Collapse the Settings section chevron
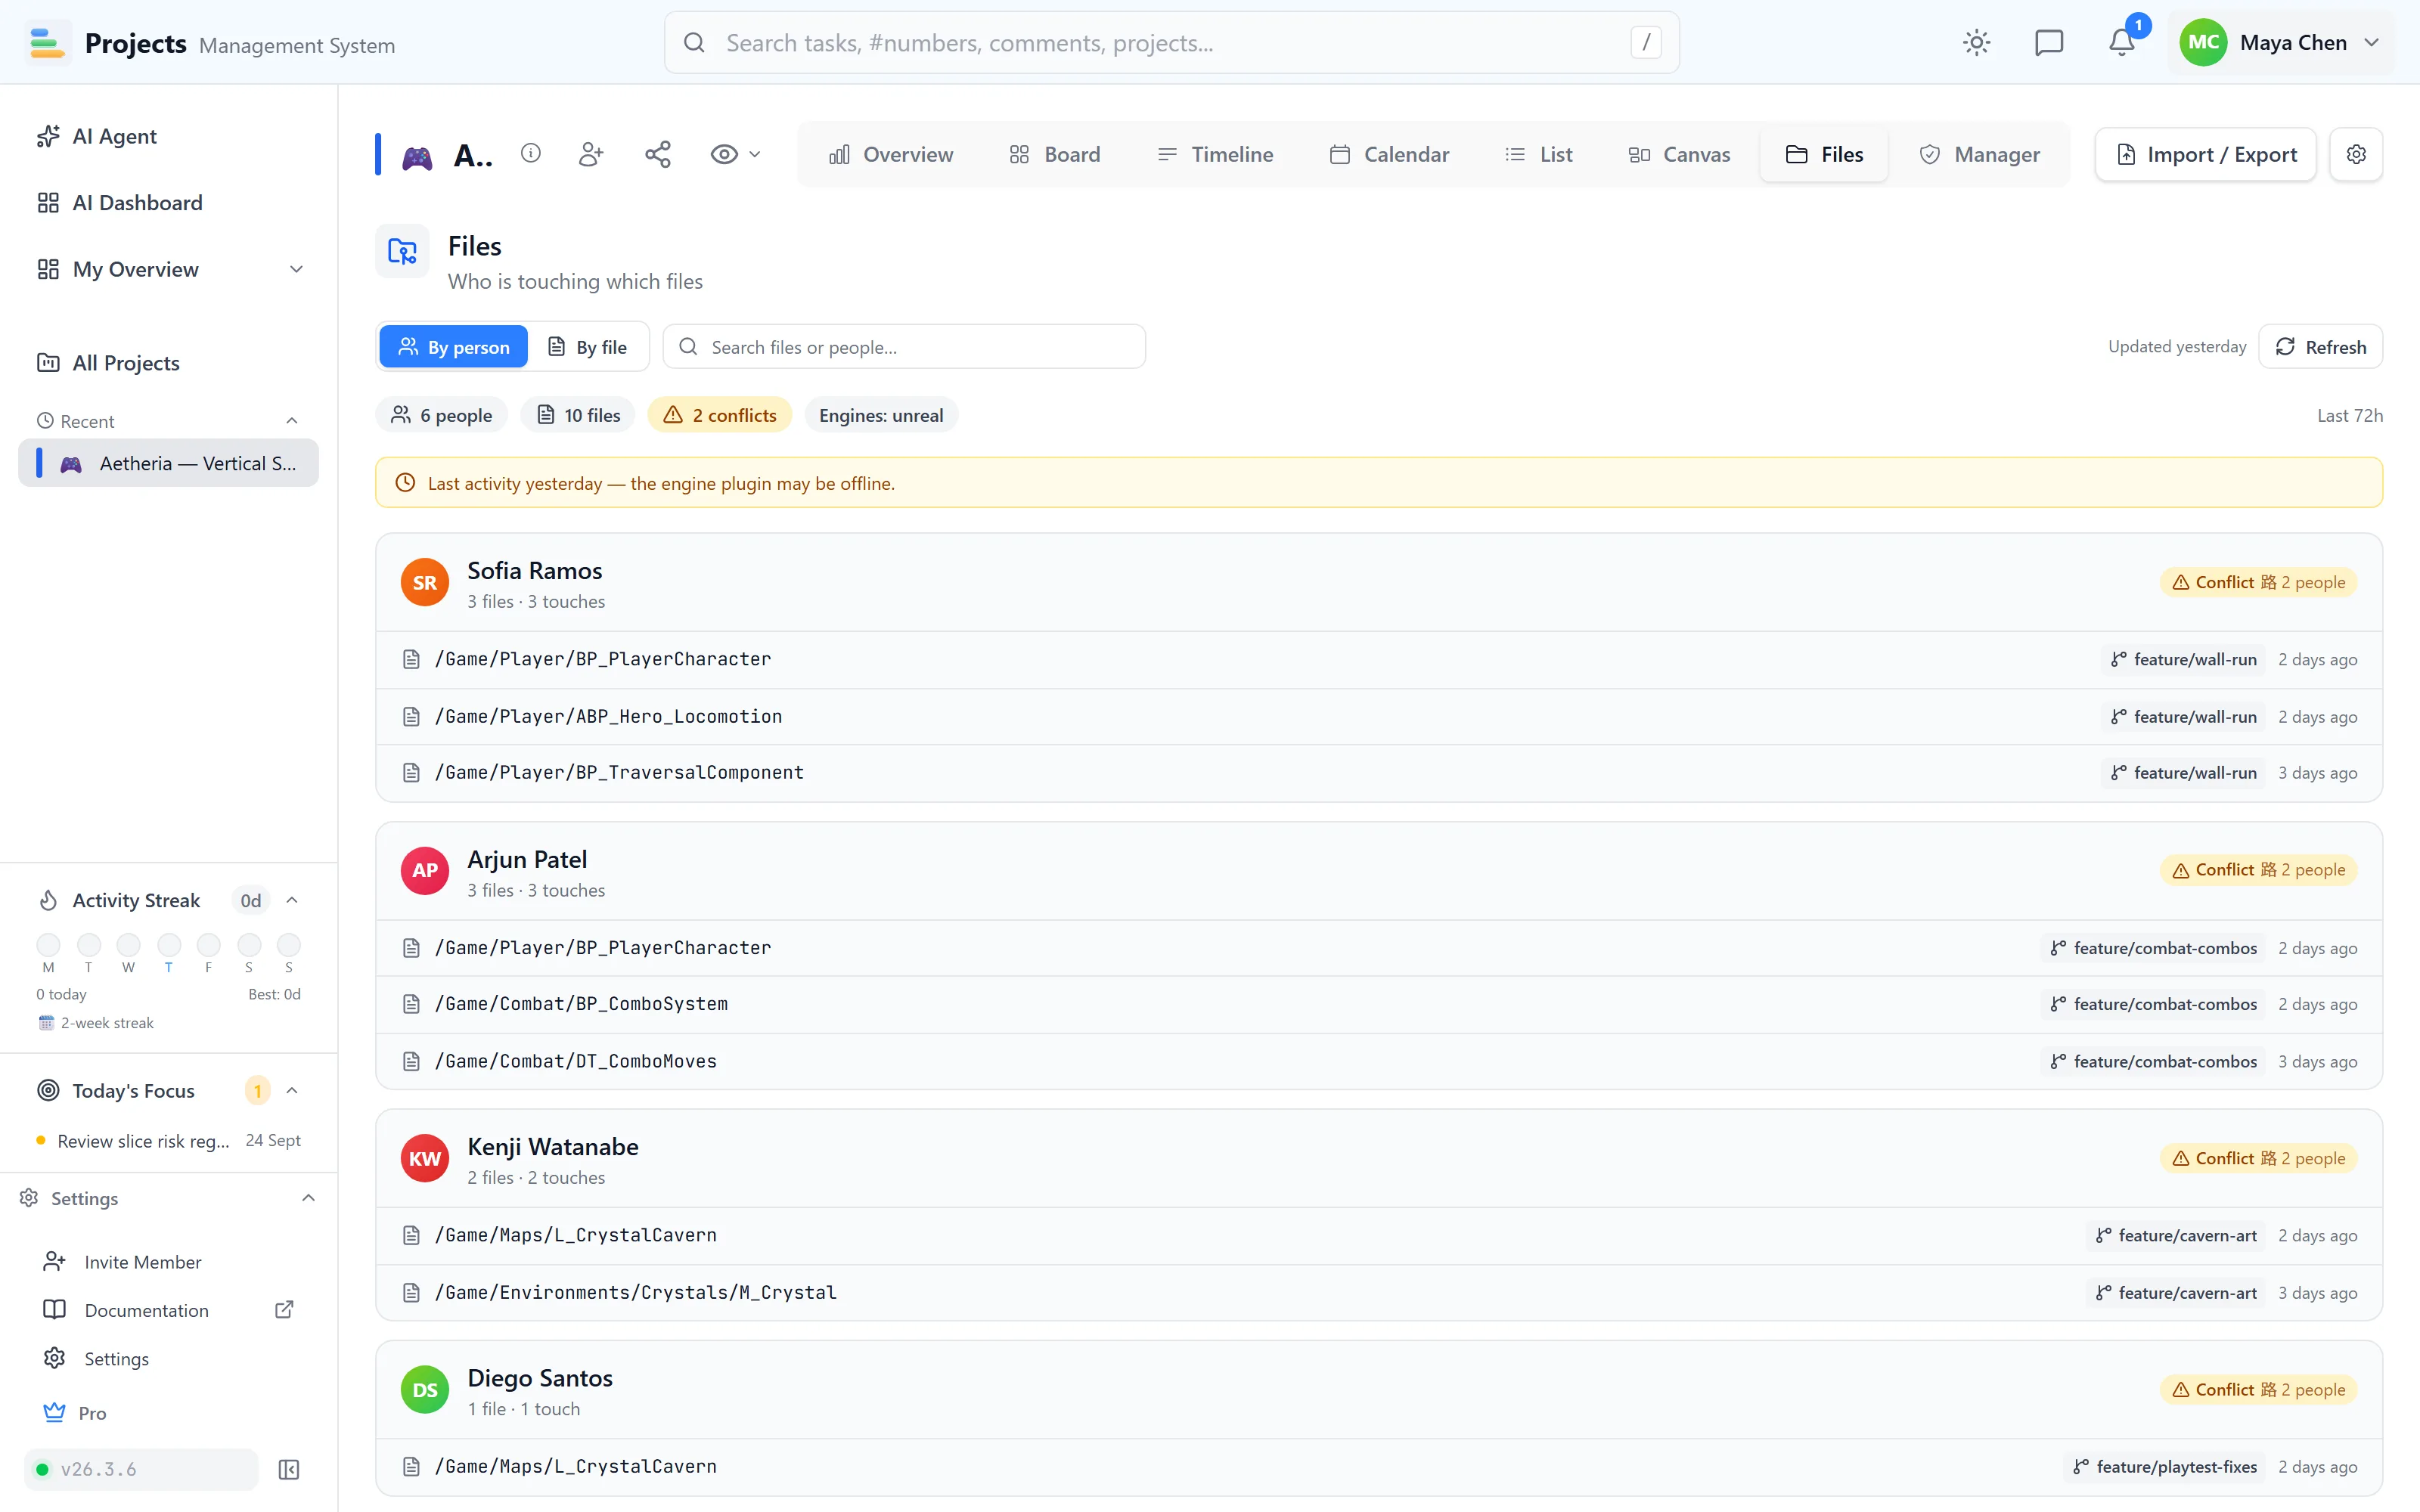 (308, 1198)
